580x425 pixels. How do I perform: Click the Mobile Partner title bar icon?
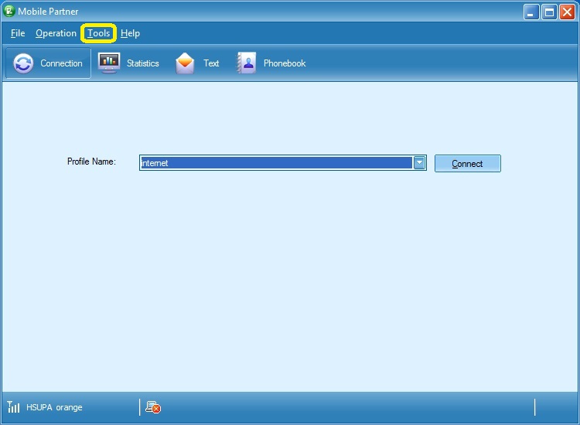(x=9, y=11)
